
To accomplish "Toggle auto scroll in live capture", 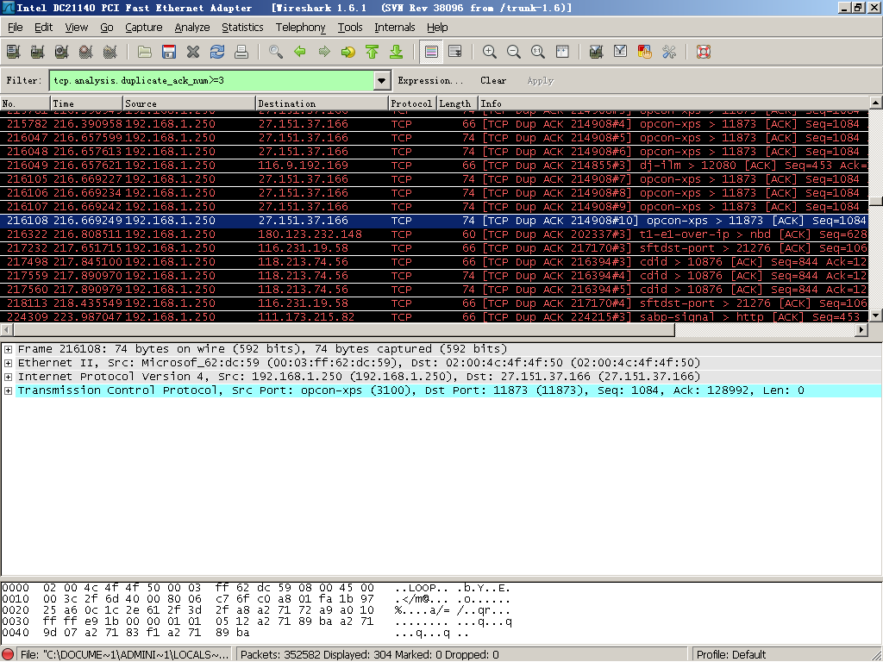I will coord(455,52).
